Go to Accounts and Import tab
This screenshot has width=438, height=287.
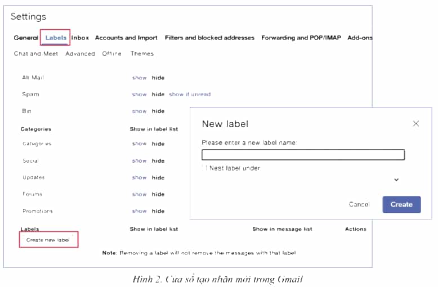point(126,38)
